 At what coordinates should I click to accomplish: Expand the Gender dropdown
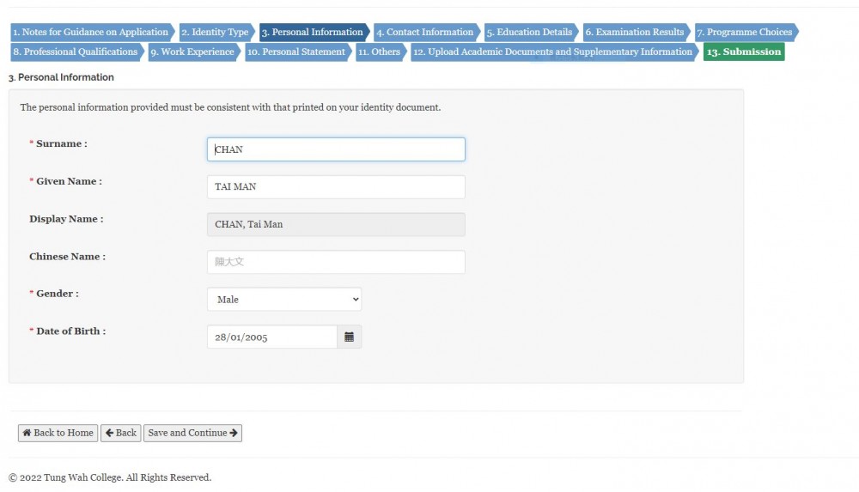283,300
